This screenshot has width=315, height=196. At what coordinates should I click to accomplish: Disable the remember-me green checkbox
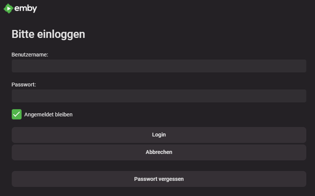click(17, 114)
